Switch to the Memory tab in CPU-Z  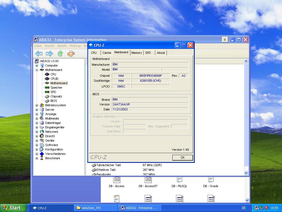137,53
